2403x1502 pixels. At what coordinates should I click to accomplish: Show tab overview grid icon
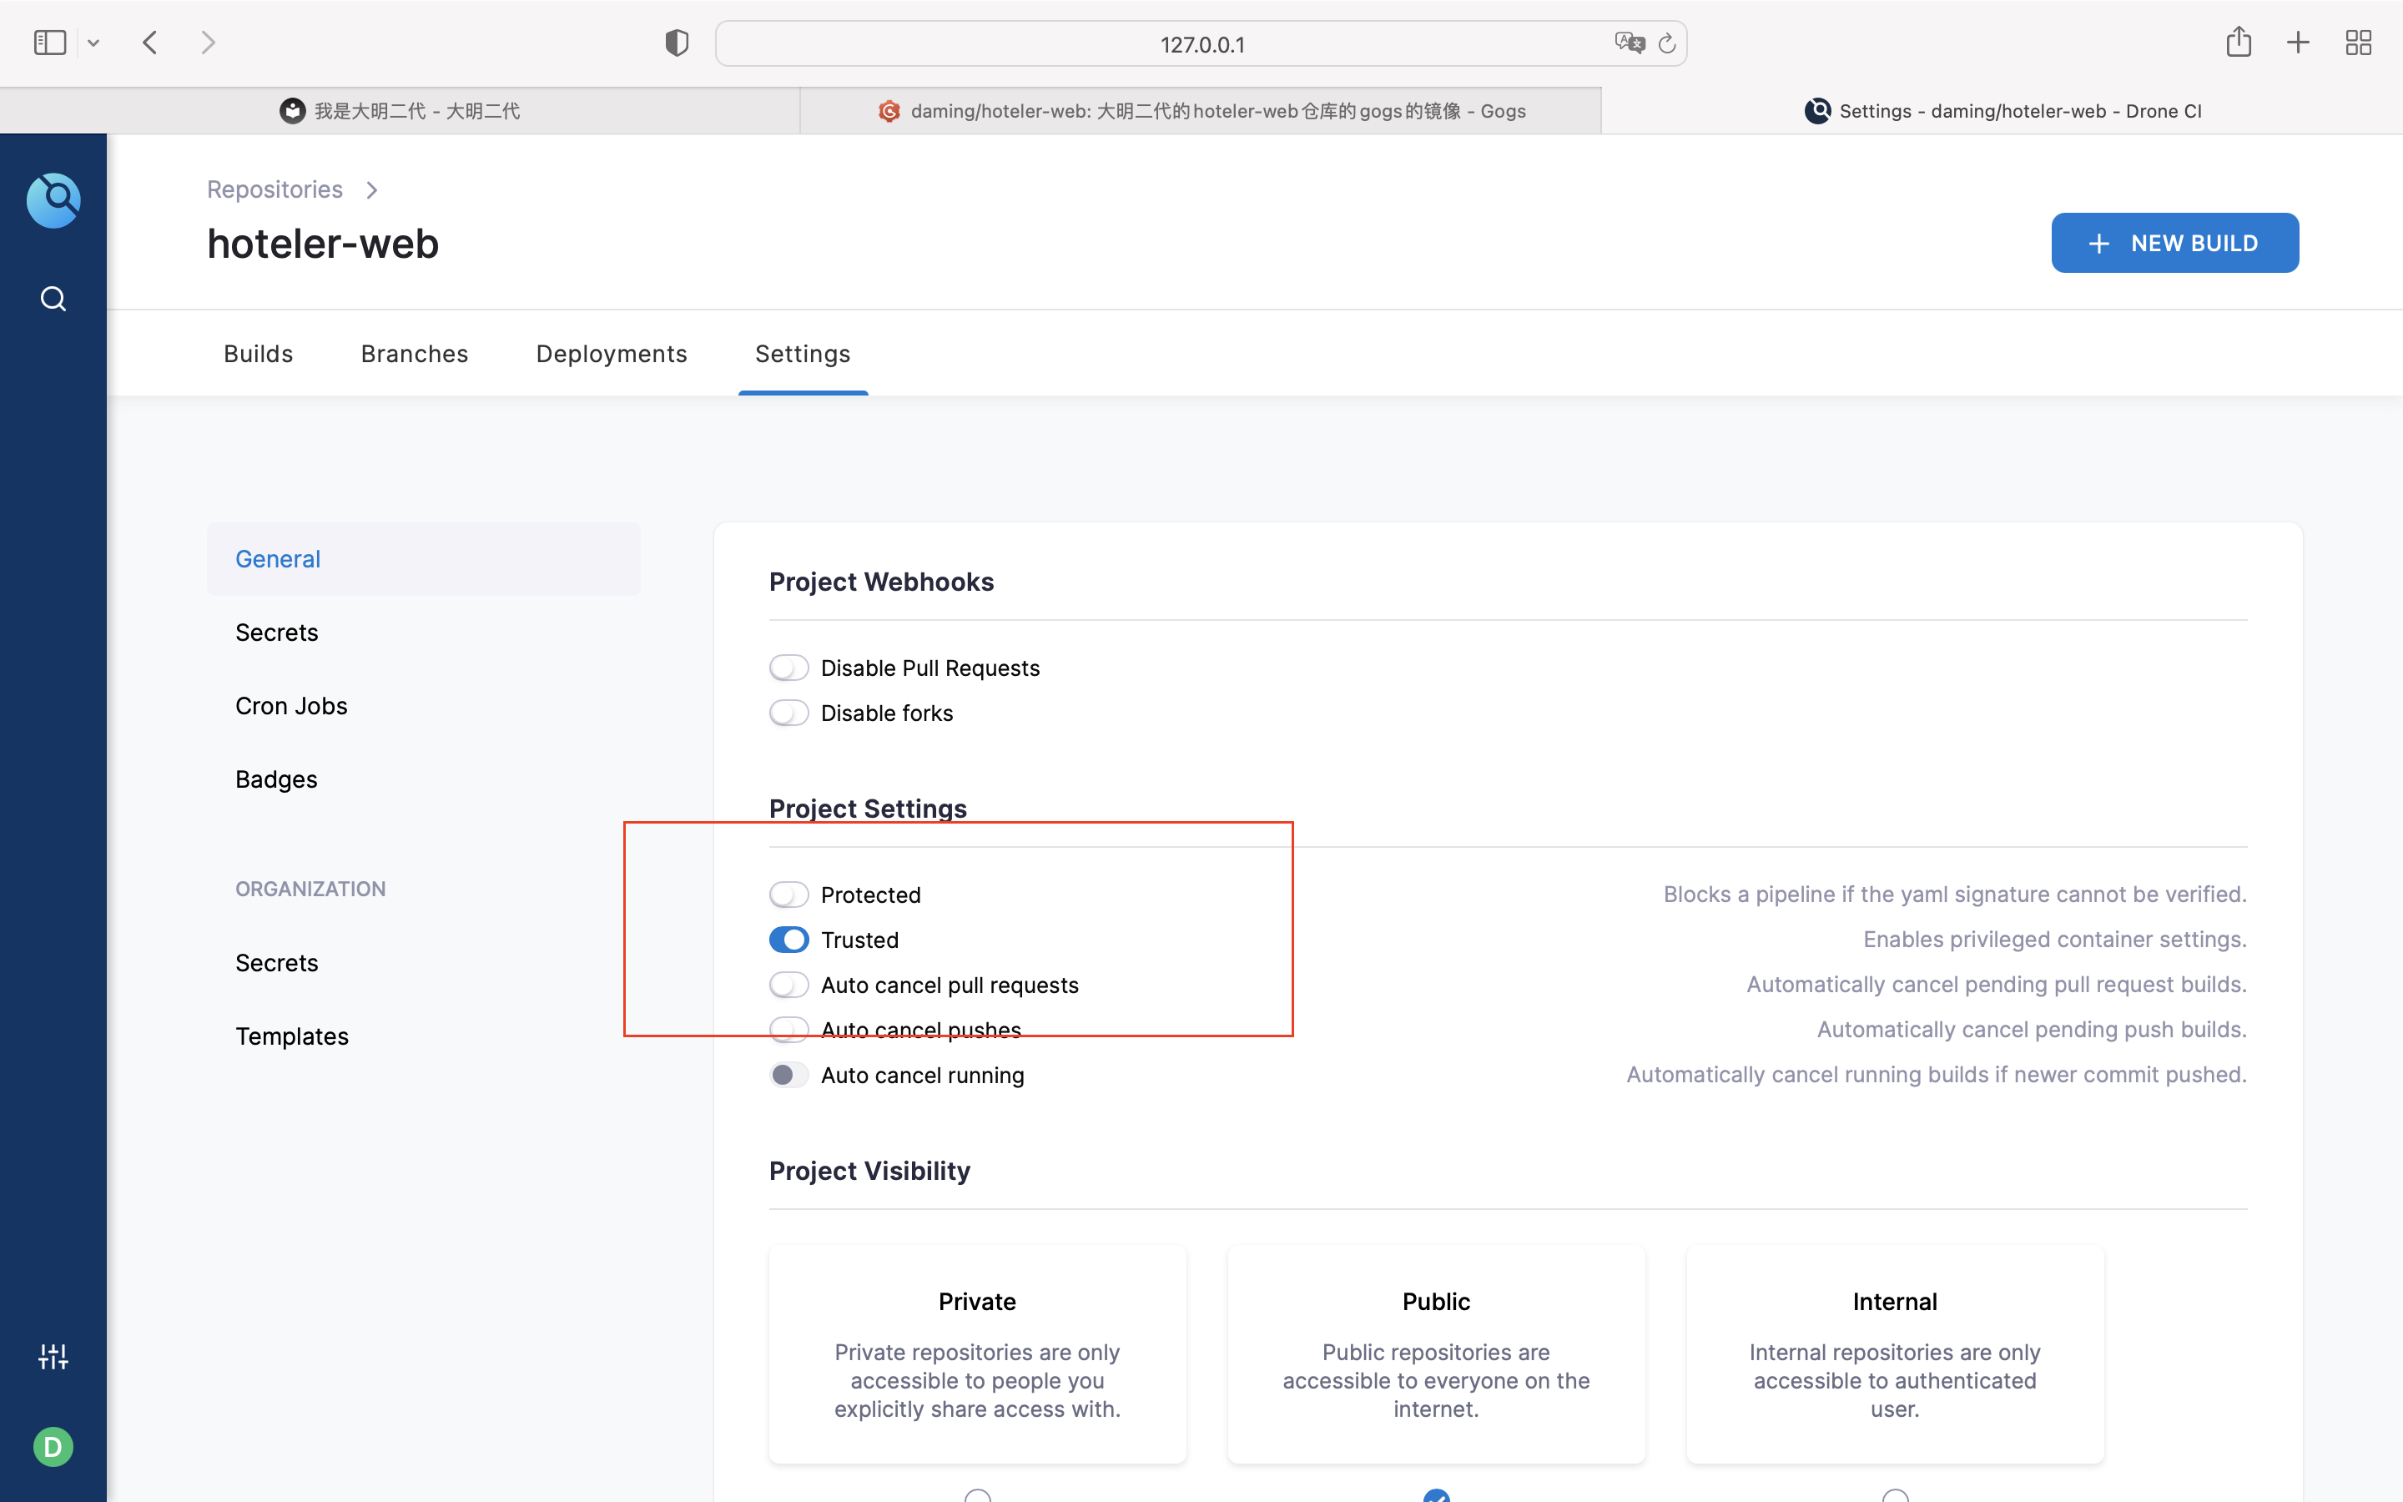(x=2358, y=43)
